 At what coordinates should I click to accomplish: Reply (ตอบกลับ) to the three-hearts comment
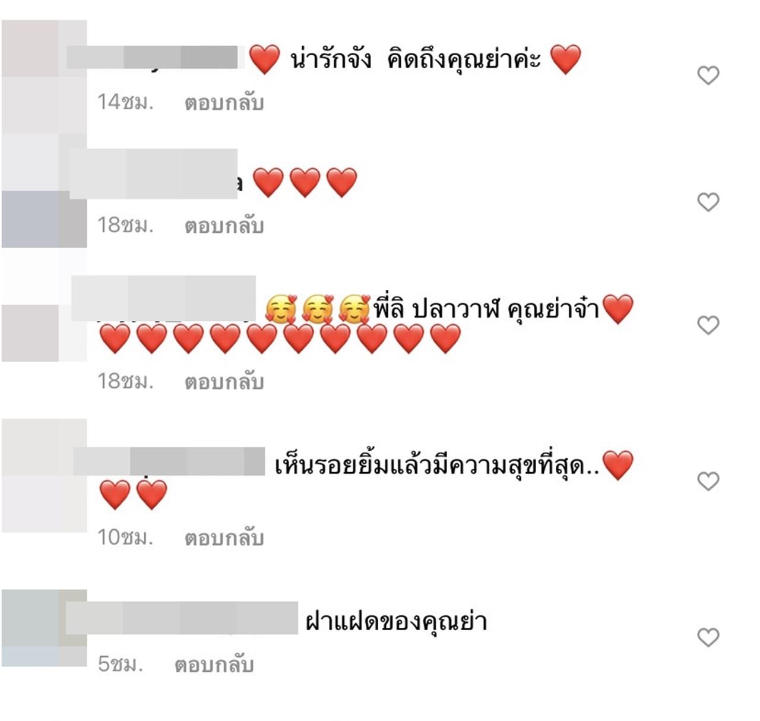pyautogui.click(x=224, y=226)
